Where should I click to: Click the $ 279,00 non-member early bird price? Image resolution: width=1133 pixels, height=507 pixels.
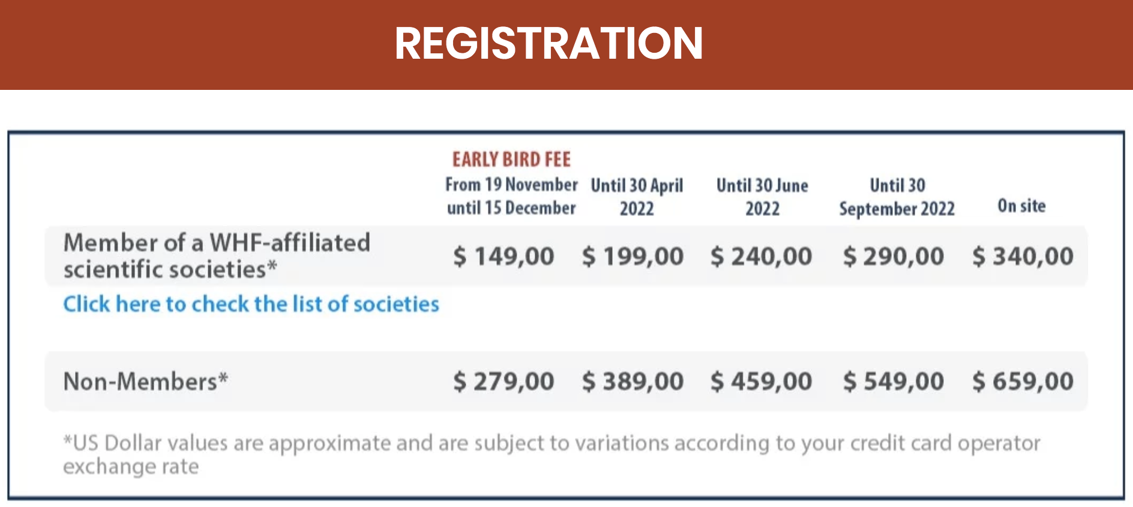[503, 381]
